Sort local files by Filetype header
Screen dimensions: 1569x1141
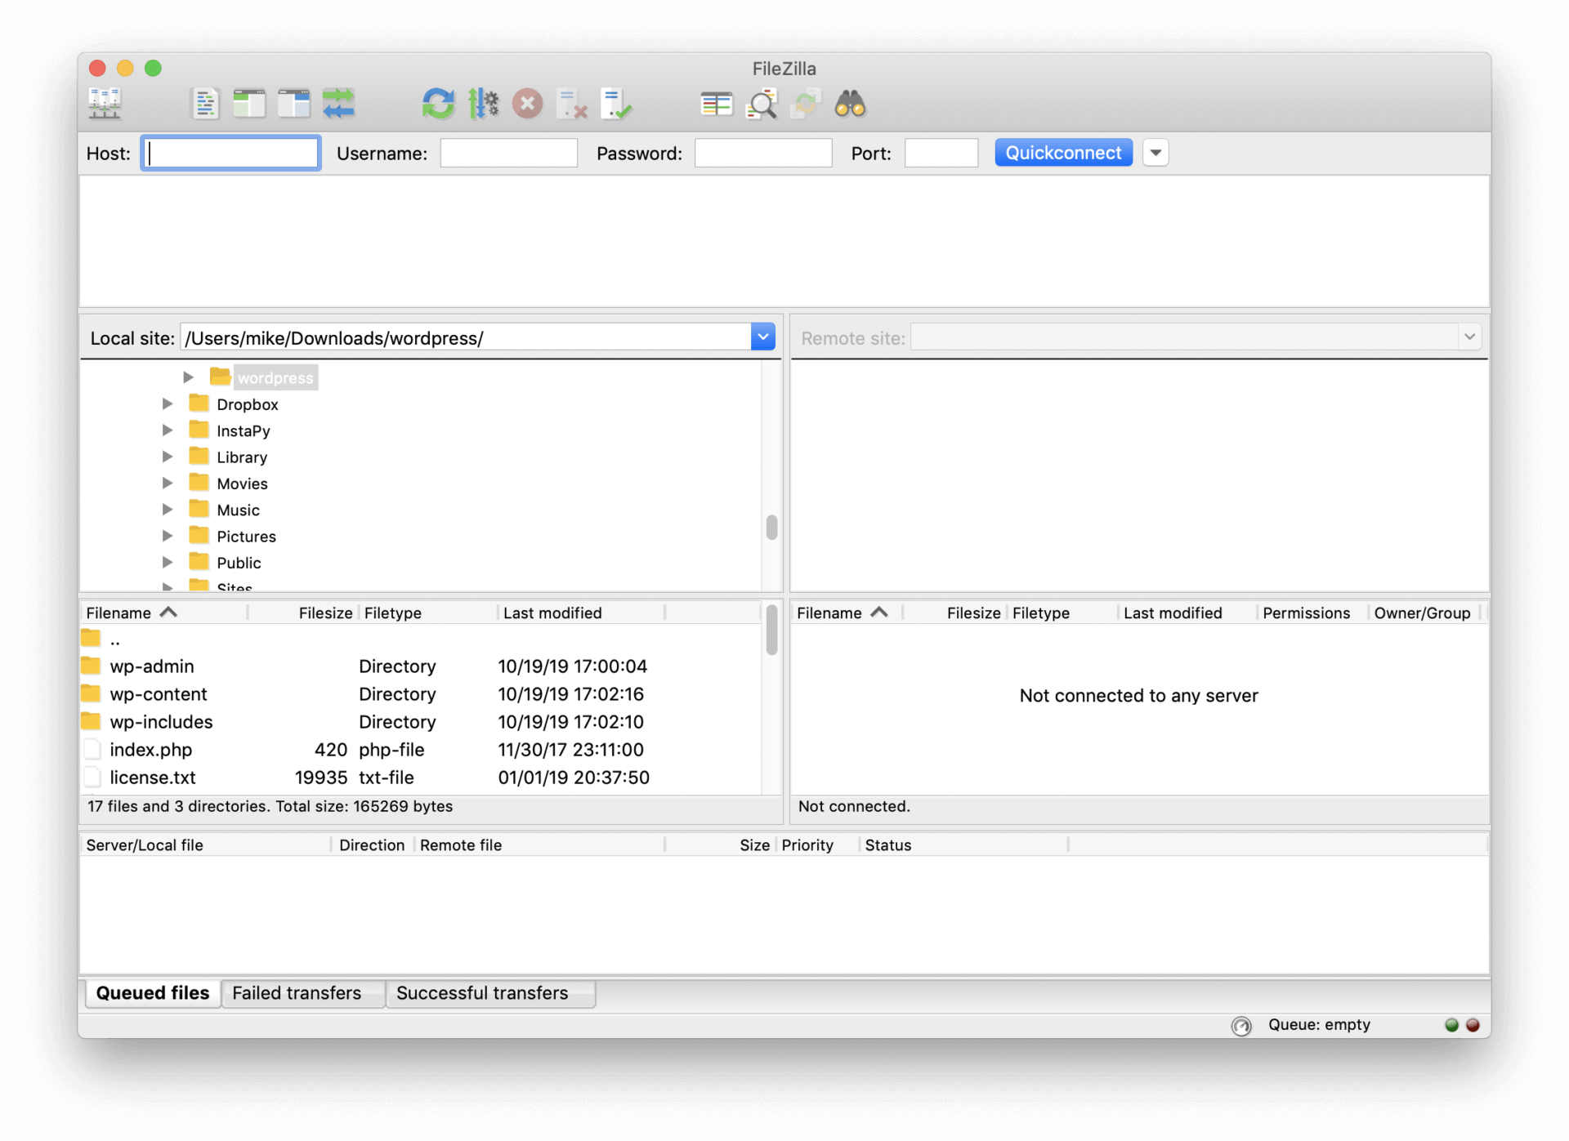click(427, 613)
